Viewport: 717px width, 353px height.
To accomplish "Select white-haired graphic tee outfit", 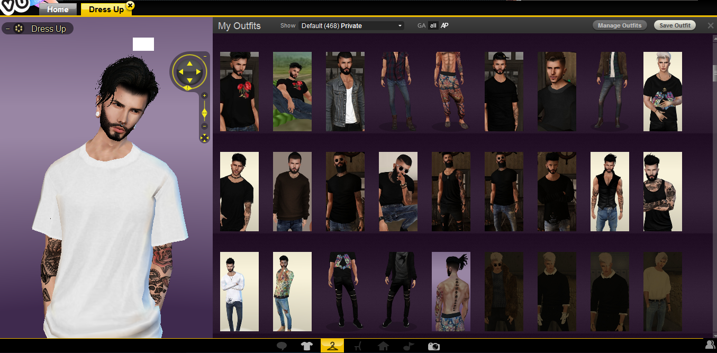I will coord(662,92).
